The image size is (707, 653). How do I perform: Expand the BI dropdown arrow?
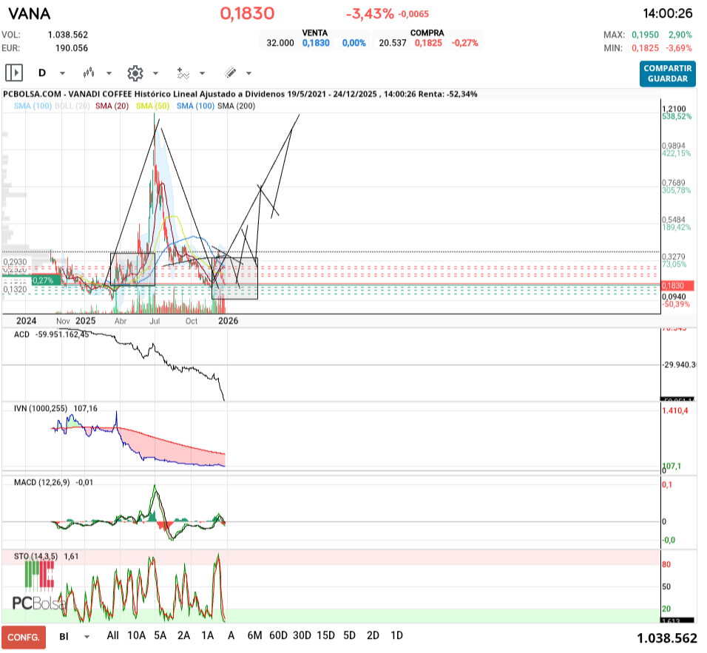(x=87, y=636)
